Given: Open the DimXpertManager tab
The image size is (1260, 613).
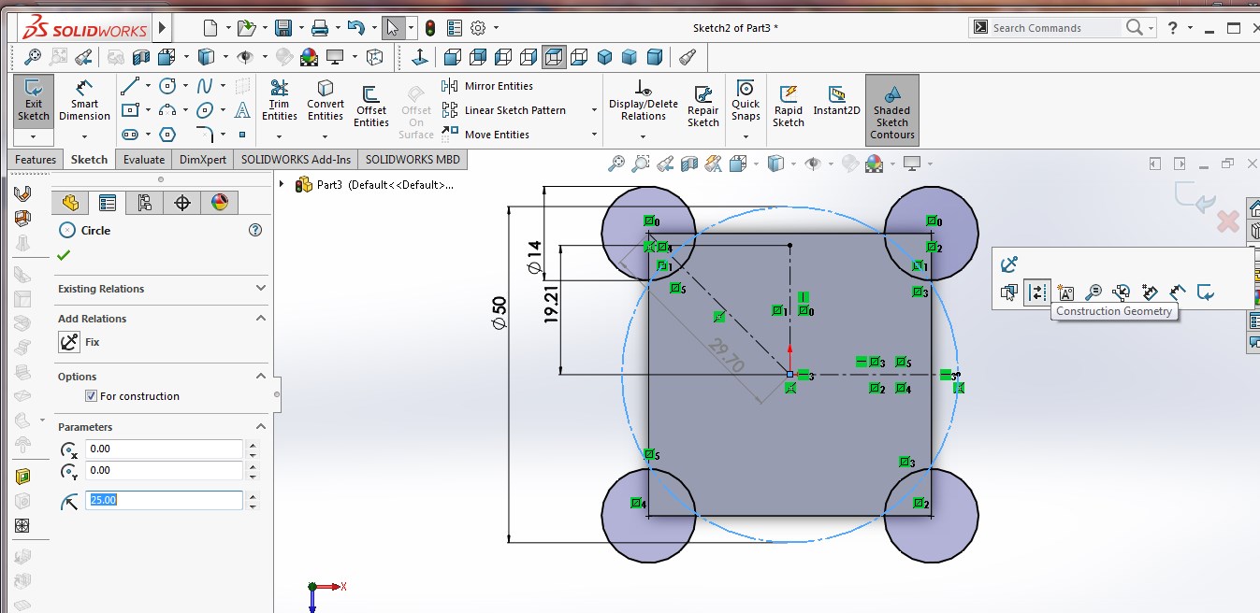Looking at the screenshot, I should (182, 202).
